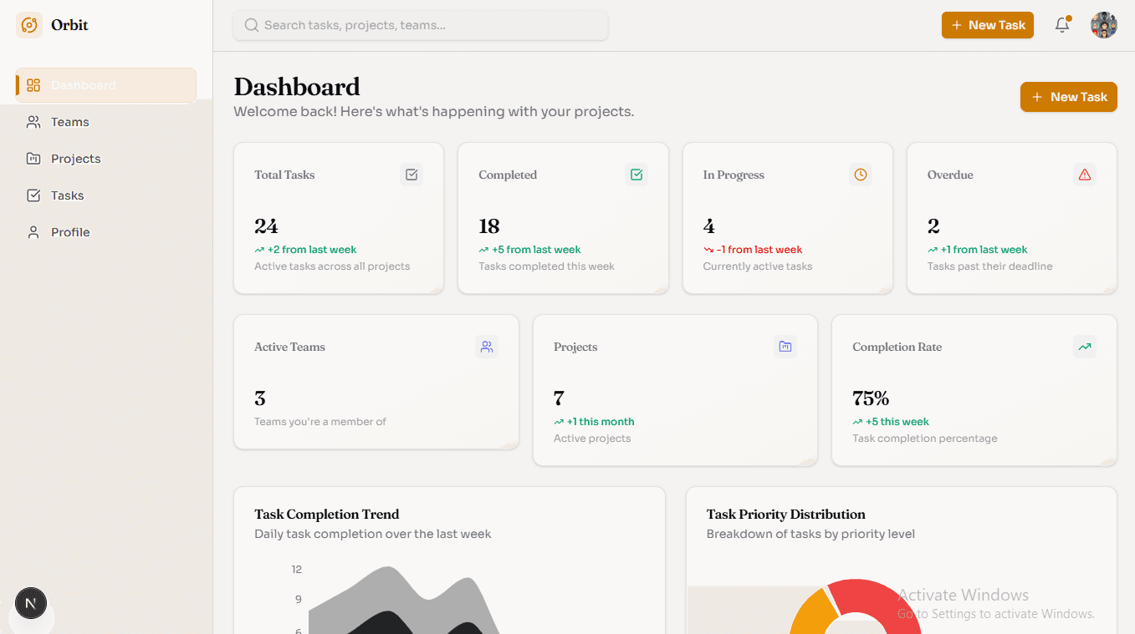Click the "75%" completion rate value
This screenshot has height=634, width=1135.
click(x=871, y=398)
